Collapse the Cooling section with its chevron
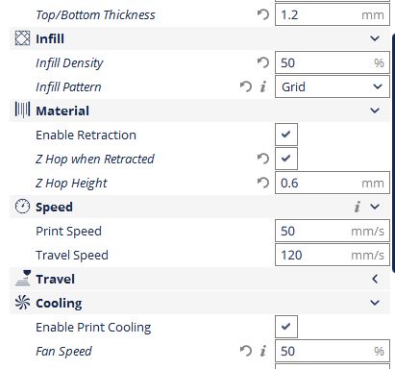 click(375, 303)
